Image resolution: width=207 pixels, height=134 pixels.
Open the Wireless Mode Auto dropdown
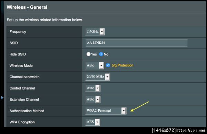click(x=95, y=65)
